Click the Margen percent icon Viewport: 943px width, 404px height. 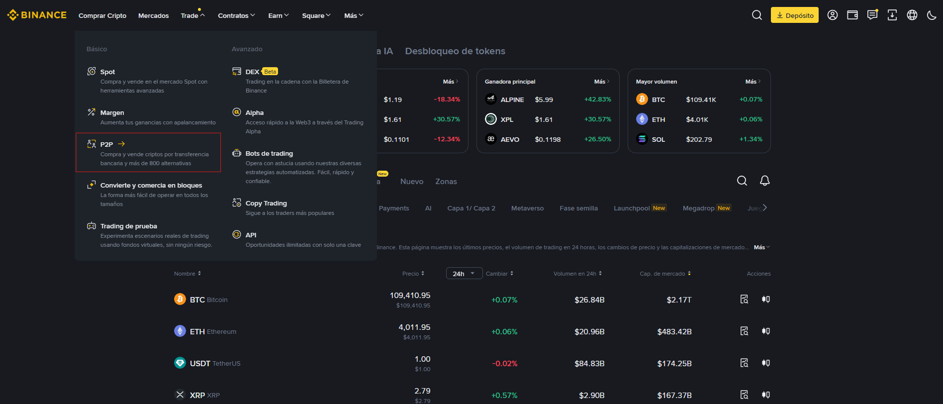point(92,112)
